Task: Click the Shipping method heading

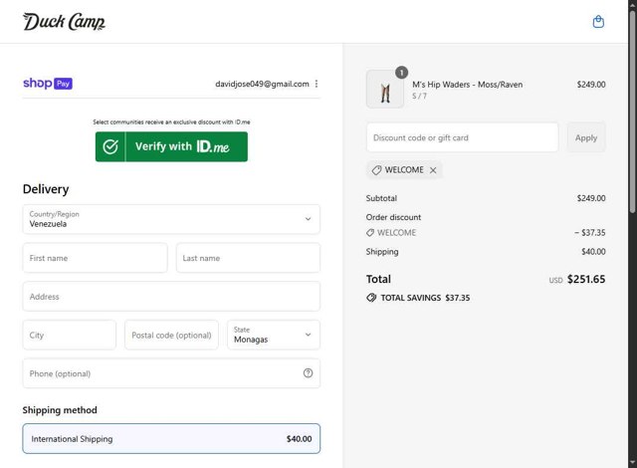Action: 60,410
